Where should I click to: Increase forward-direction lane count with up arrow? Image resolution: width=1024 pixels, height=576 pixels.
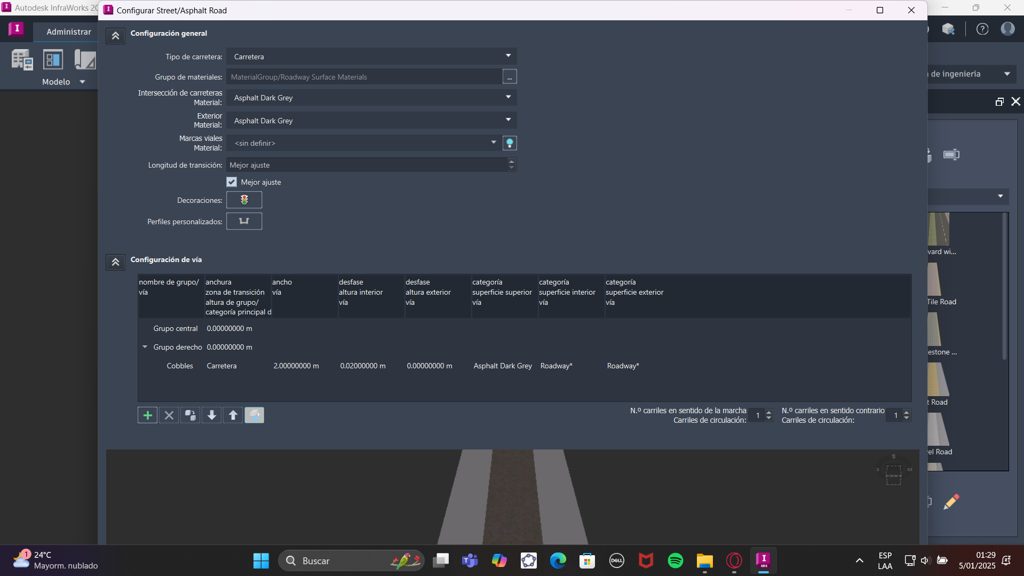pyautogui.click(x=768, y=412)
